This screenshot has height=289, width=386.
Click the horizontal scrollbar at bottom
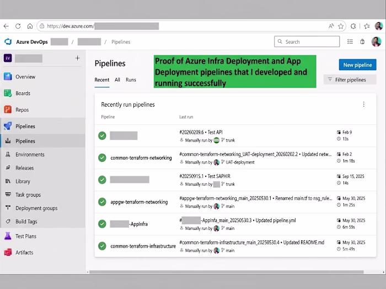226,272
